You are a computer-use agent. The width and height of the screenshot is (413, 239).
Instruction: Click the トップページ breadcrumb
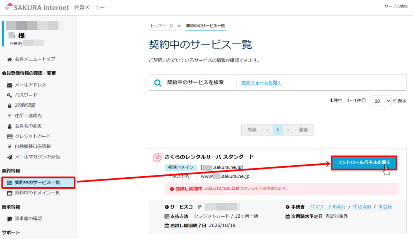162,26
